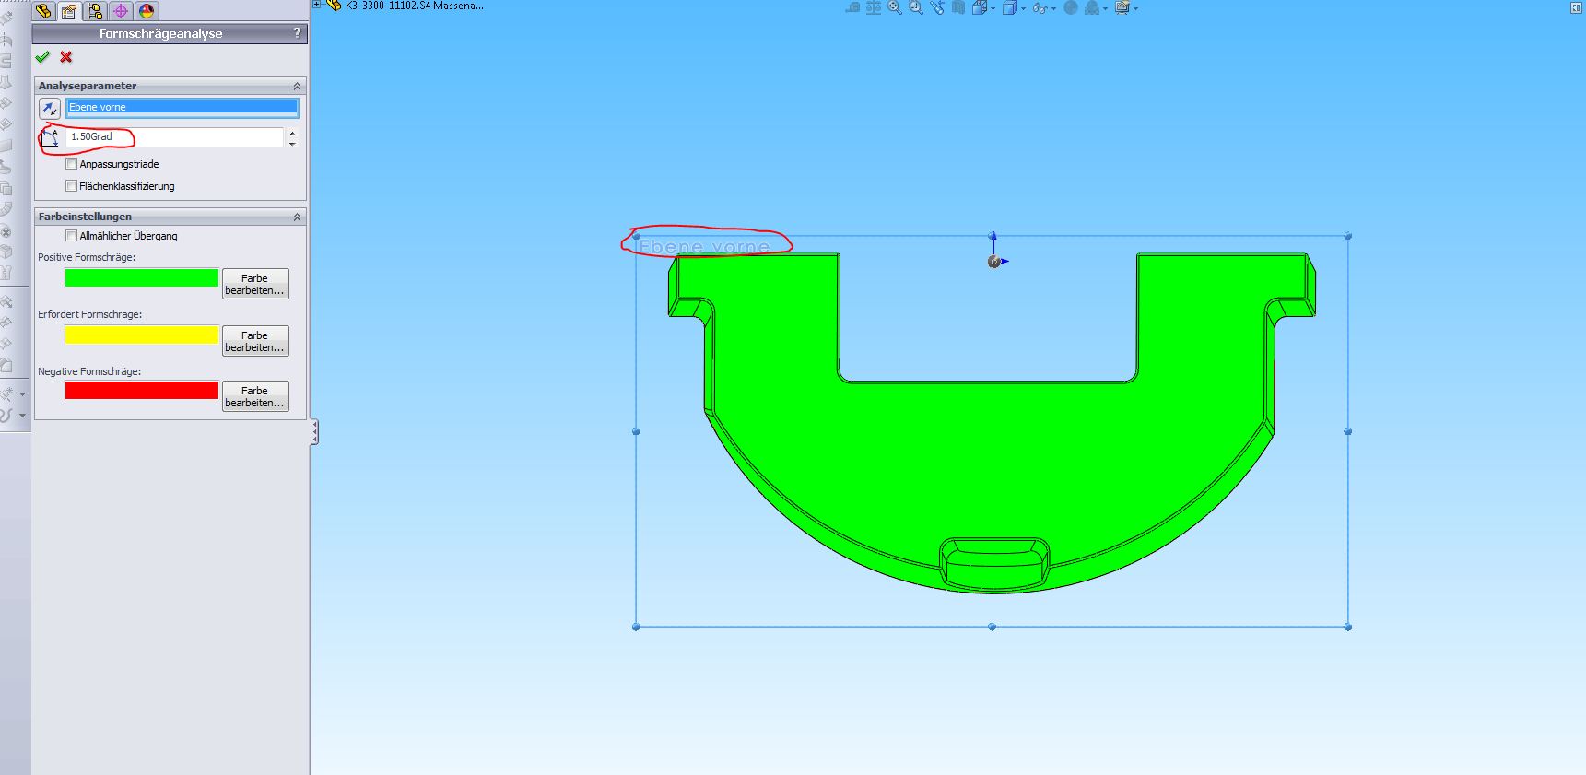Edit color for Positive Formschräge
Screen dimensions: 1586x775
[255, 284]
